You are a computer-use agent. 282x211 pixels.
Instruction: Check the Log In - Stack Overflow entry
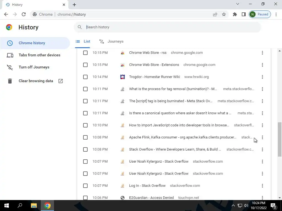85,186
